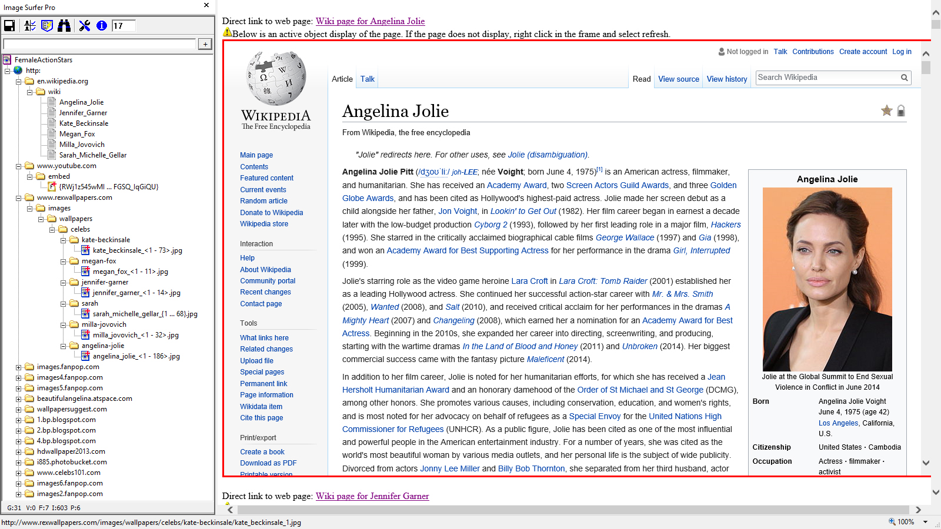This screenshot has width=941, height=529.
Task: Click the Image Surfer search text field
Action: tap(99, 44)
